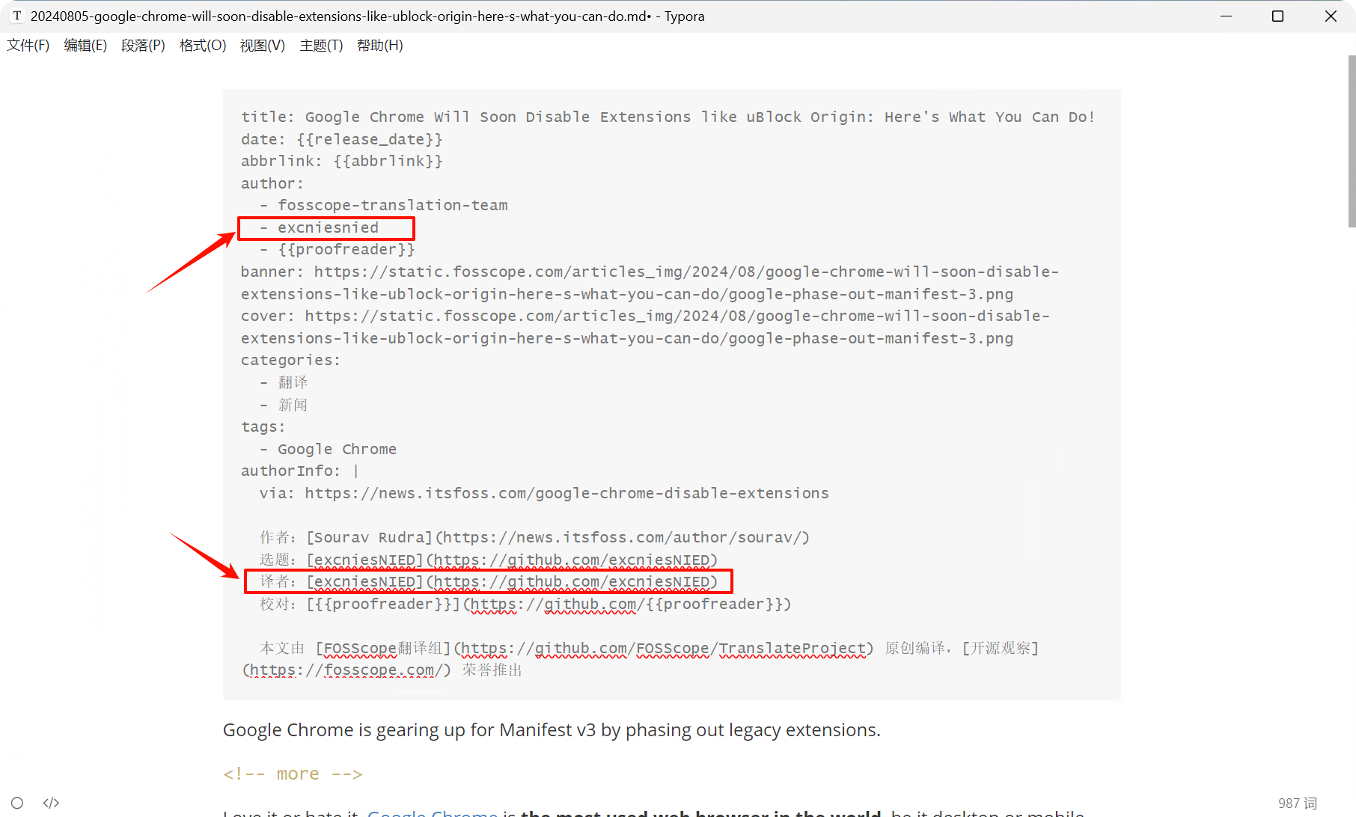The height and width of the screenshot is (817, 1356).
Task: Click the fosscope-translation-team author entry
Action: (383, 205)
